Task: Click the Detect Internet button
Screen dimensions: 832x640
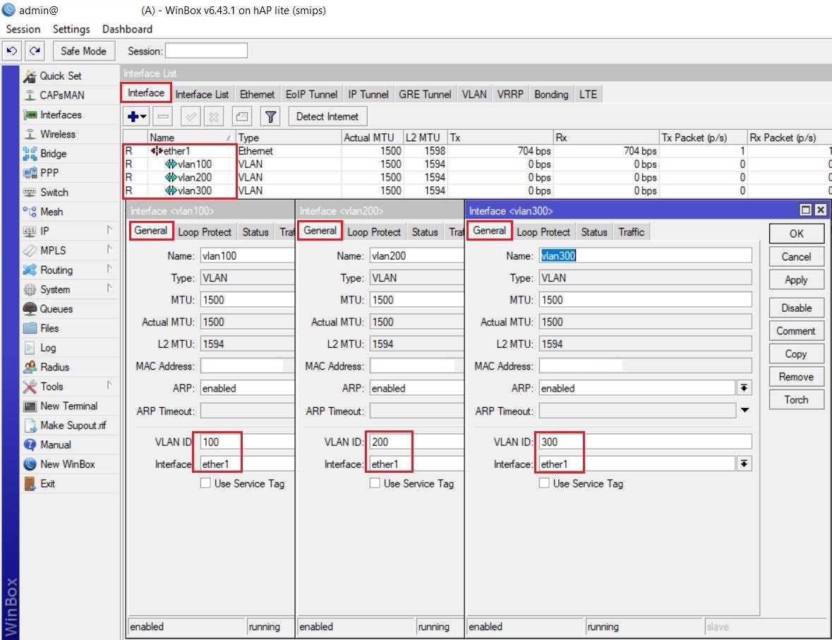Action: pyautogui.click(x=327, y=116)
